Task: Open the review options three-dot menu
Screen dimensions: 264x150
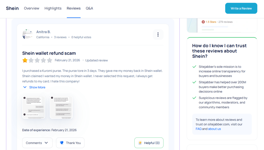Action: pyautogui.click(x=158, y=34)
